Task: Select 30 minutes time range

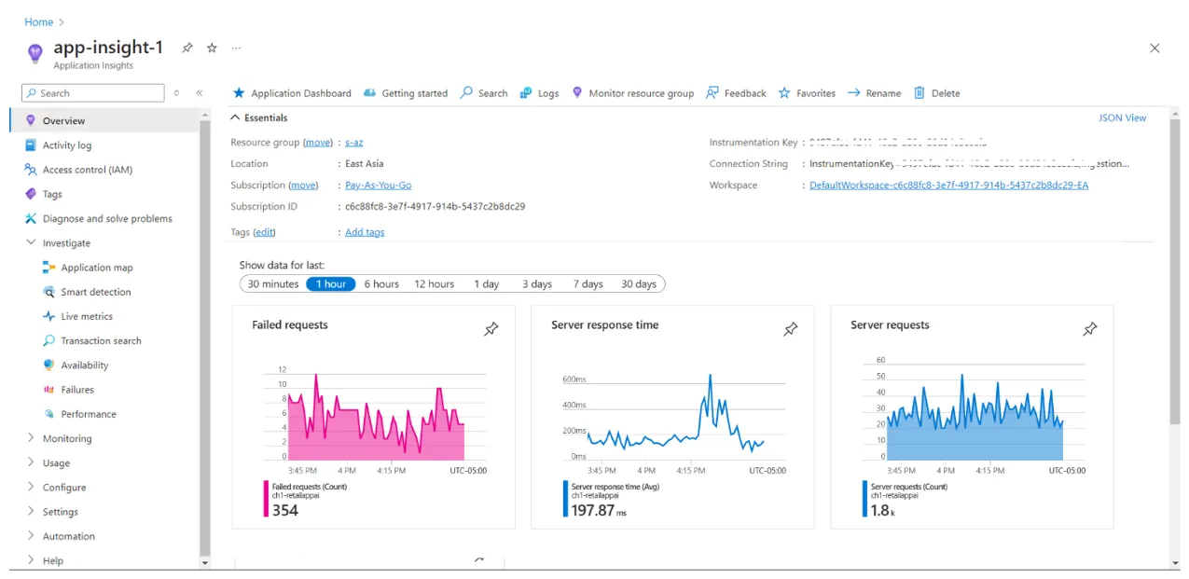Action: tap(273, 284)
